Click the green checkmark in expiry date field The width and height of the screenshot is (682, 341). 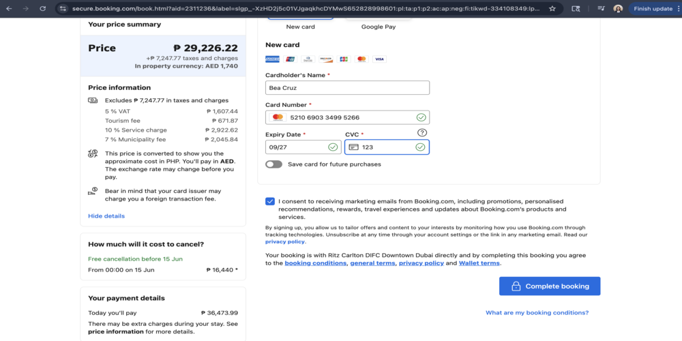click(333, 147)
